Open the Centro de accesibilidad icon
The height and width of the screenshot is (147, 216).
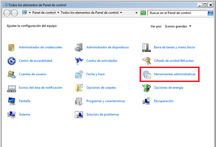click(x=12, y=61)
